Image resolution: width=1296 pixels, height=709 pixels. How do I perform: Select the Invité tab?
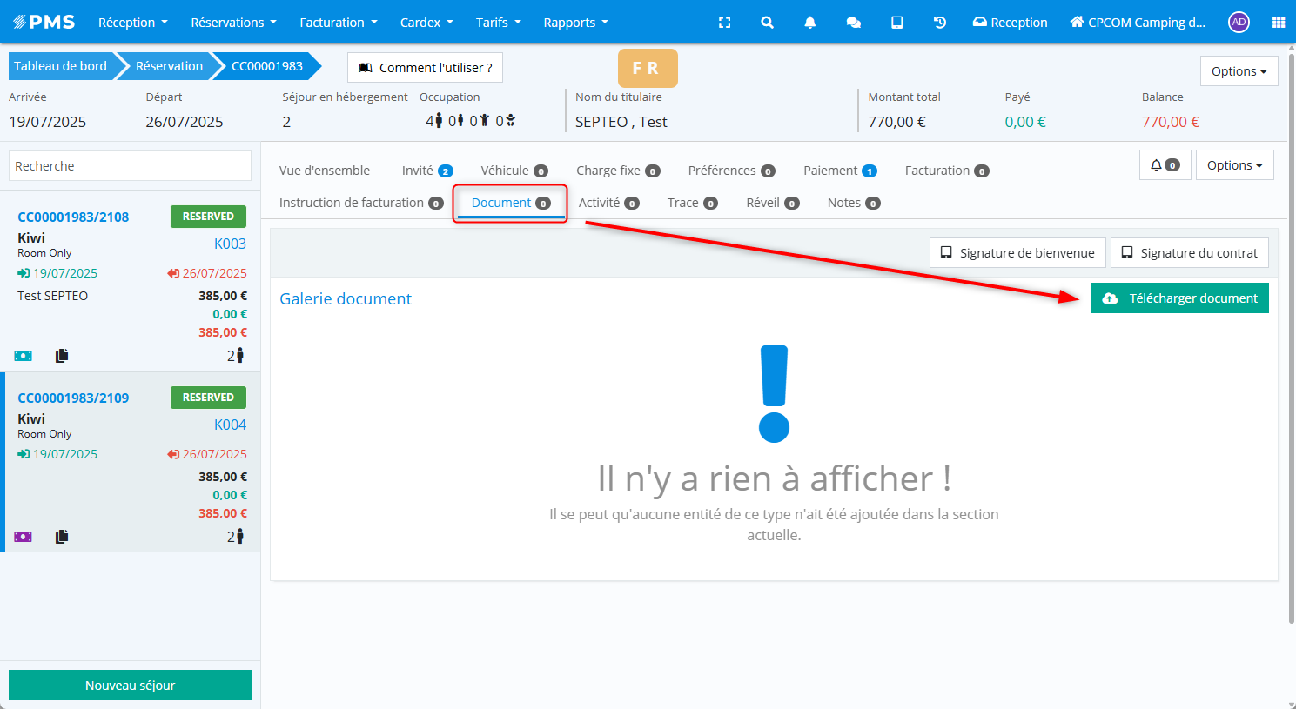pyautogui.click(x=426, y=171)
